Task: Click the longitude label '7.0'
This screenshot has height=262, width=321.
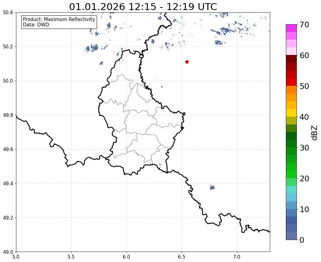Action: [237, 257]
